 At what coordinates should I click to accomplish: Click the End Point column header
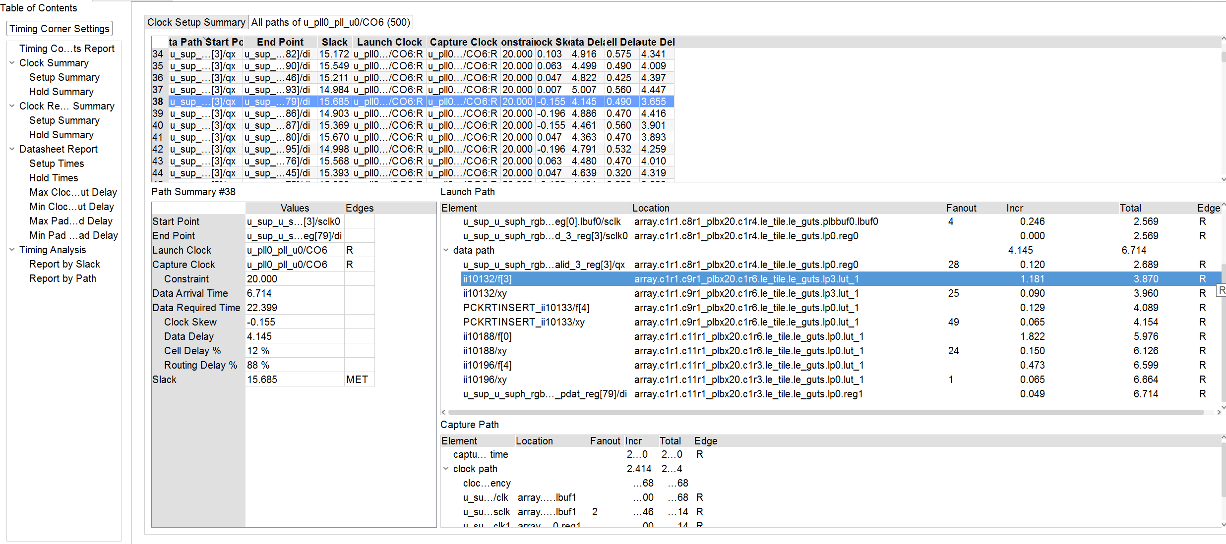coord(280,42)
